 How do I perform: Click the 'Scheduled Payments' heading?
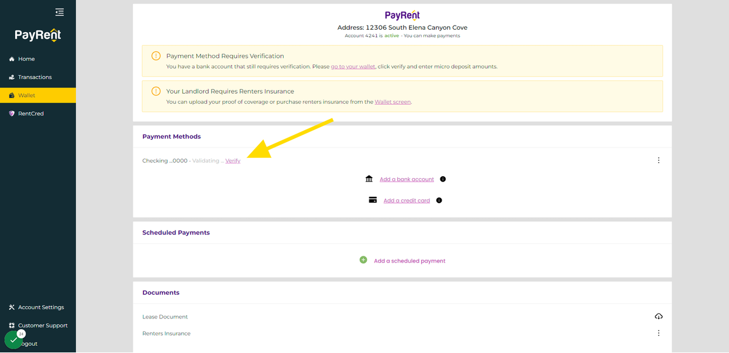pyautogui.click(x=176, y=233)
